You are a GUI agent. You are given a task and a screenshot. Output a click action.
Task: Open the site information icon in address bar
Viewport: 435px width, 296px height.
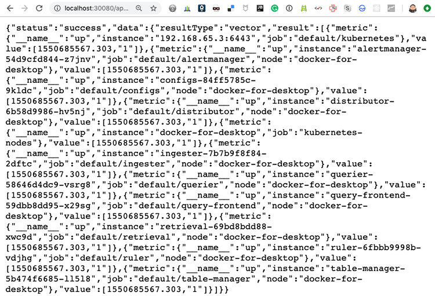tap(57, 8)
